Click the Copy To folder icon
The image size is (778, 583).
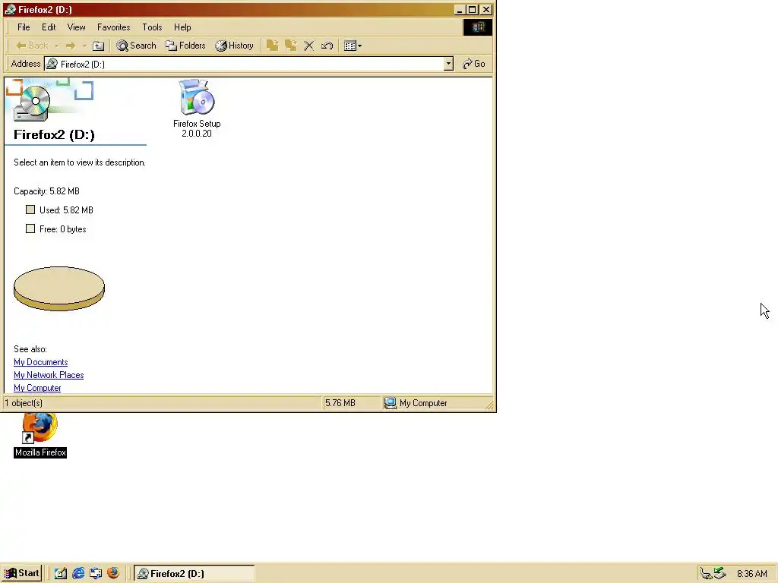(291, 46)
